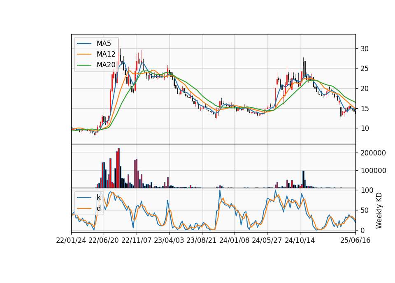Image resolution: width=395 pixels, height=283 pixels.
Task: Click the 24/01/08 date label
Action: point(234,240)
